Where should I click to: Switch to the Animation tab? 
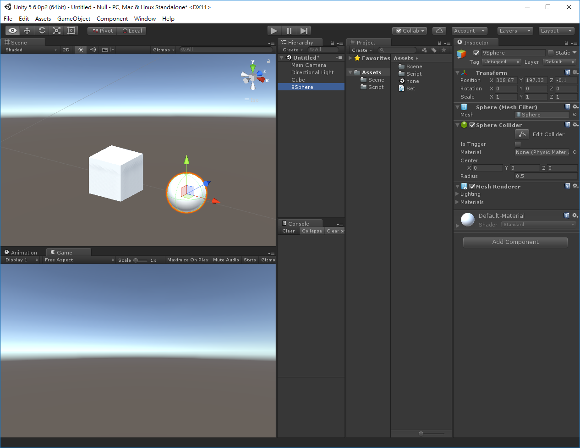tap(23, 252)
